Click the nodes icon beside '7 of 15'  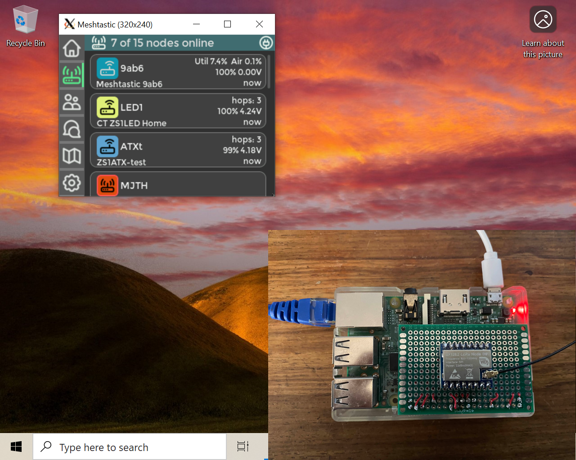point(99,43)
